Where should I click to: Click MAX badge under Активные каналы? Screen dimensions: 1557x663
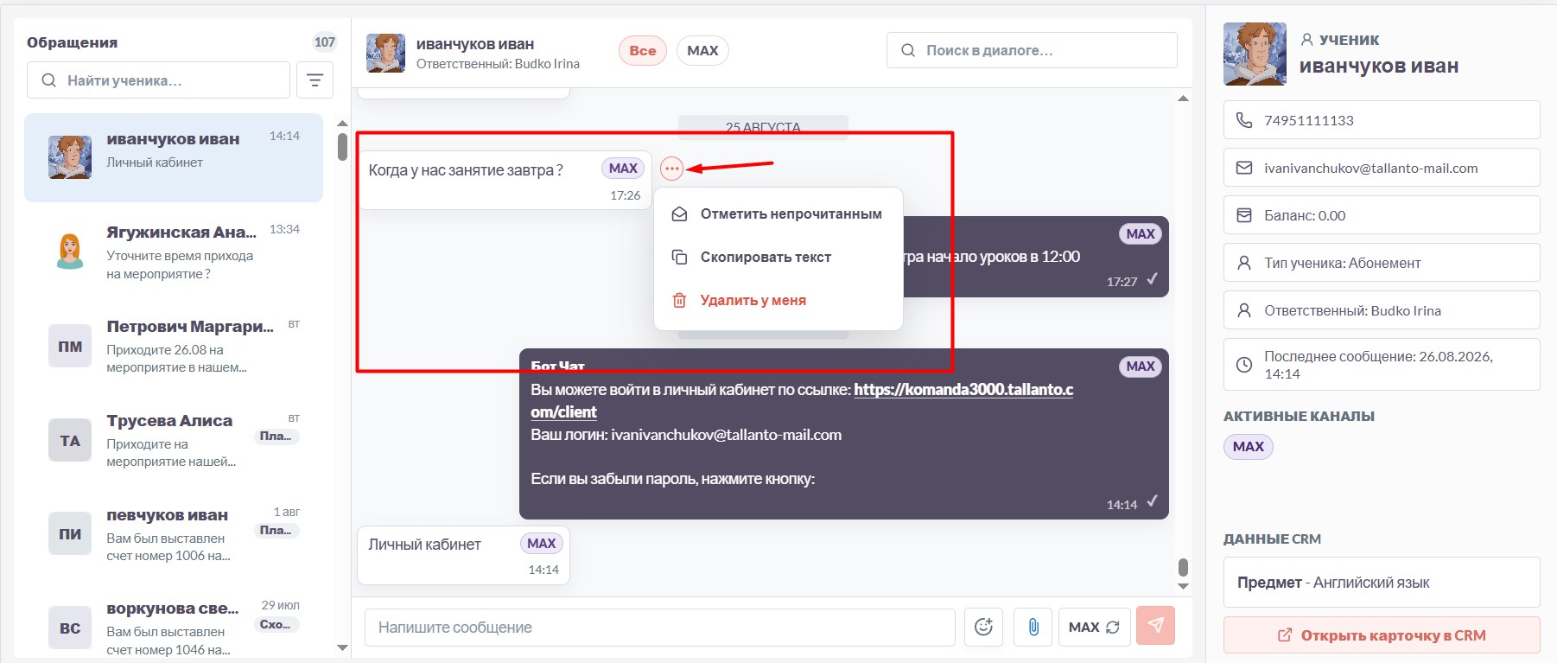[x=1248, y=446]
